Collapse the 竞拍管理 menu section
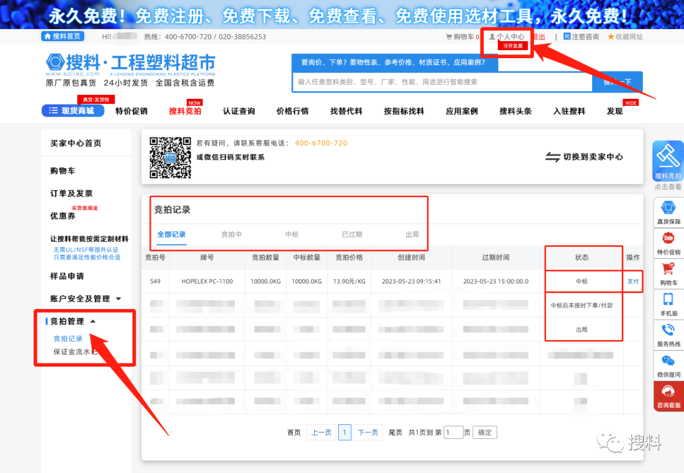The image size is (684, 473). (93, 322)
